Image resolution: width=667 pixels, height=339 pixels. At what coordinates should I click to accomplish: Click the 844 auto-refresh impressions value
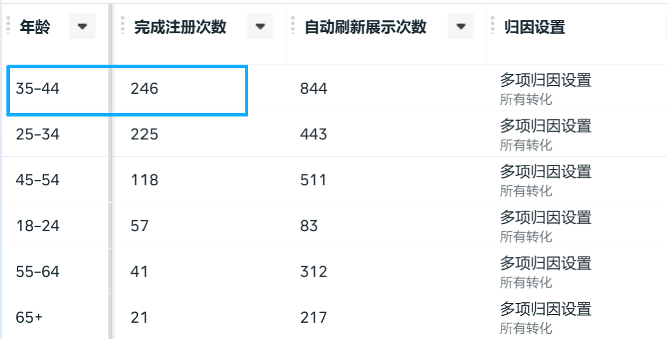[313, 89]
